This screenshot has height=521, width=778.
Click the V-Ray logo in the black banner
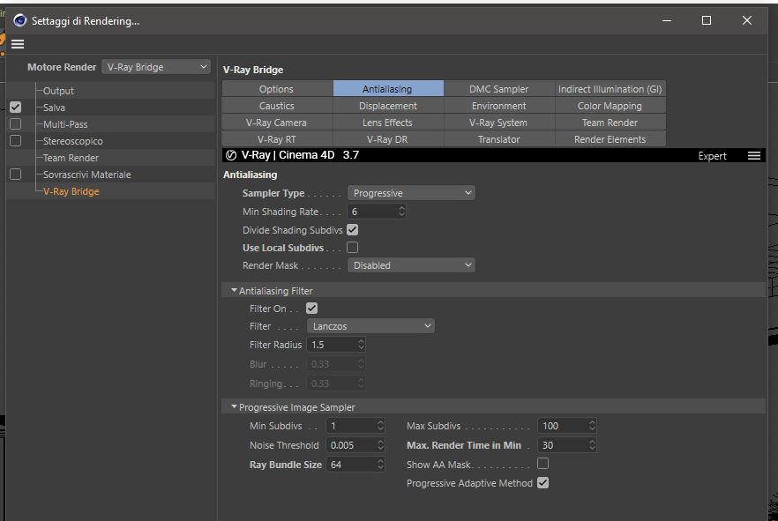pos(231,155)
